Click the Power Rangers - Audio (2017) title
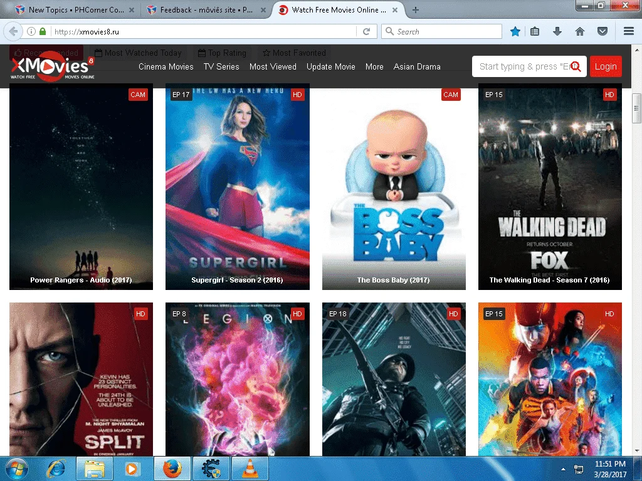Viewport: 642px width, 481px height. (x=81, y=280)
